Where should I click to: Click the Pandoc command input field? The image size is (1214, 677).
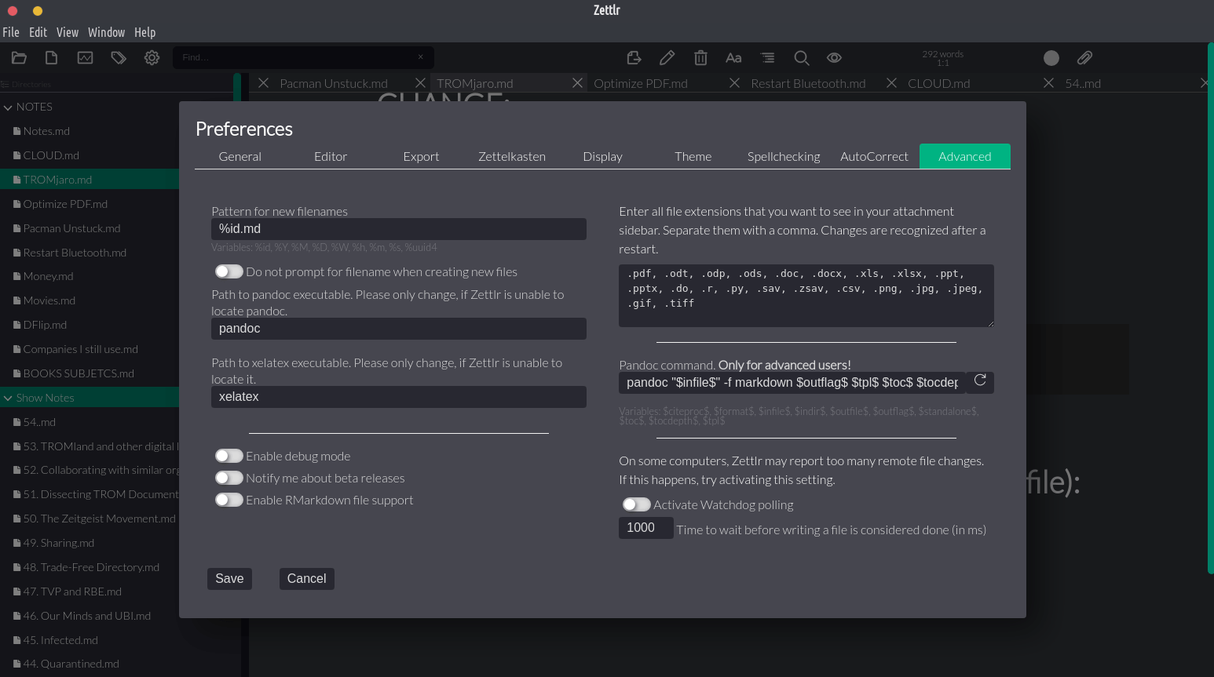coord(792,383)
